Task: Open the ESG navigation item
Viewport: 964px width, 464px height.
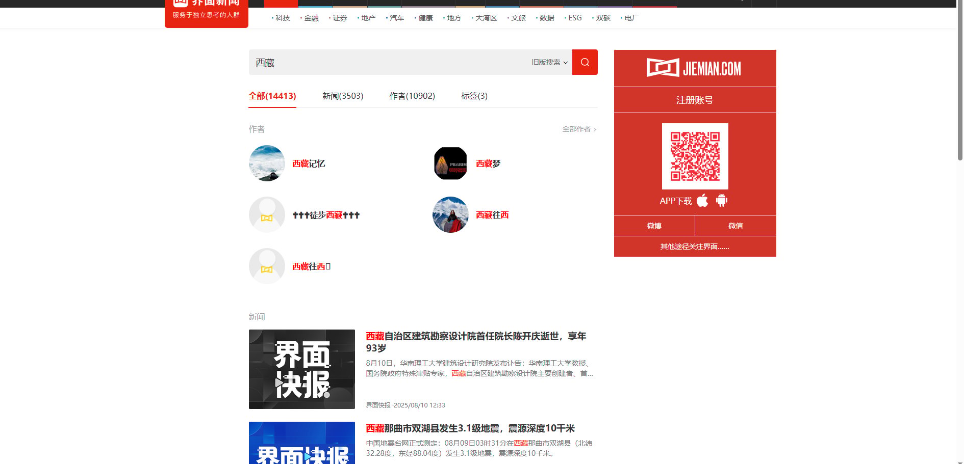Action: tap(575, 18)
